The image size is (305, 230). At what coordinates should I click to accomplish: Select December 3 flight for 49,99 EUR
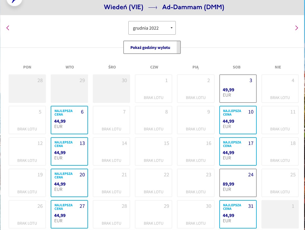(x=238, y=89)
